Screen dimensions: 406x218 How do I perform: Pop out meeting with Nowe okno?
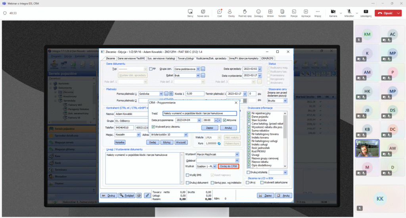(x=203, y=13)
